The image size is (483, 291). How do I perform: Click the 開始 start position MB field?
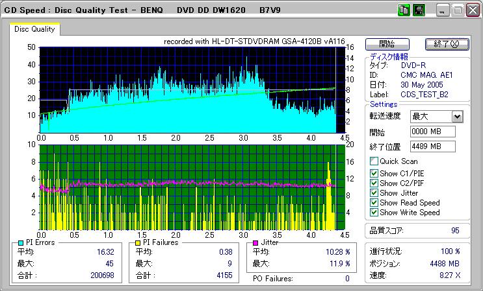coord(432,132)
